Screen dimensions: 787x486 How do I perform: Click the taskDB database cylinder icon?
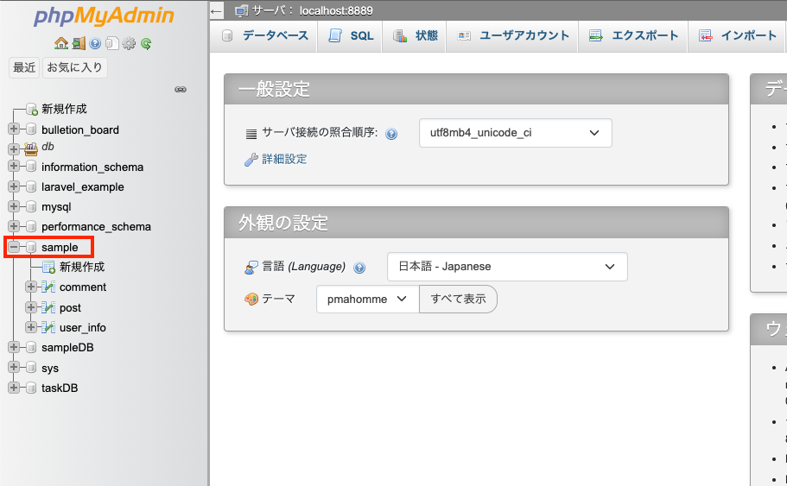pos(31,388)
